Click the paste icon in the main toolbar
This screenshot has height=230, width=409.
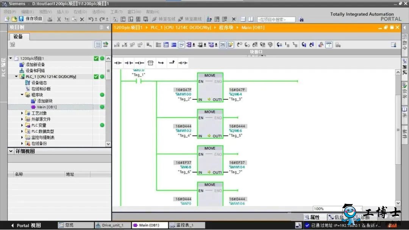coord(74,19)
